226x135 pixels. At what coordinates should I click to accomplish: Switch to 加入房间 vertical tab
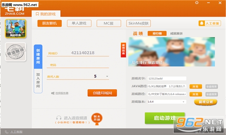[38, 81]
